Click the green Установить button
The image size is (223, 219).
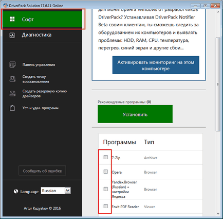[135, 114]
